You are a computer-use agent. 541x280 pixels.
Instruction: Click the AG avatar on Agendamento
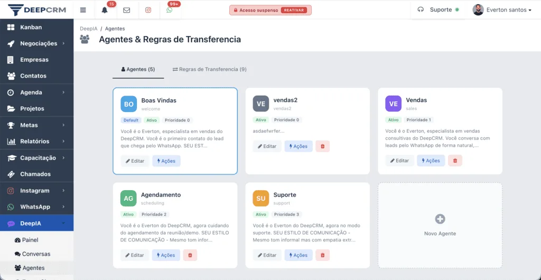[128, 198]
